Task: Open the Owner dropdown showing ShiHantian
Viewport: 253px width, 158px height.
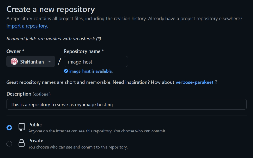Action: [31, 62]
